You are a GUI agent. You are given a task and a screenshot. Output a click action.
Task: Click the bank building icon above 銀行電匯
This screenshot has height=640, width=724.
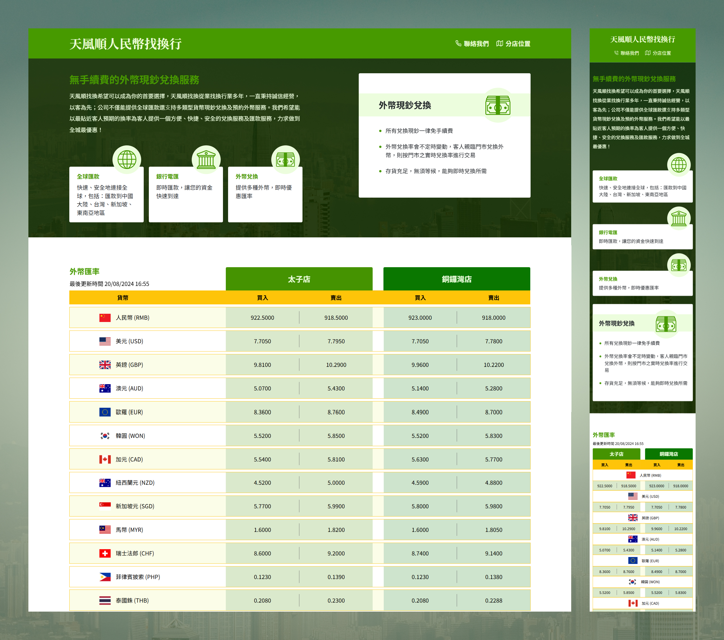206,159
